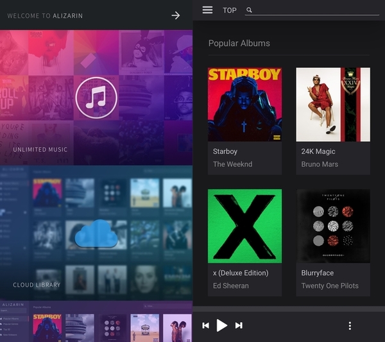
Task: Open the 24K Magic album cover
Action: click(333, 105)
